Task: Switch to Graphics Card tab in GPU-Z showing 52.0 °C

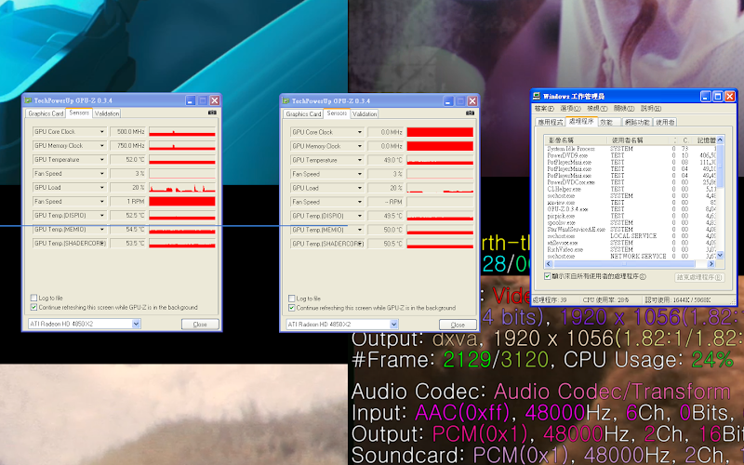Action: click(46, 113)
